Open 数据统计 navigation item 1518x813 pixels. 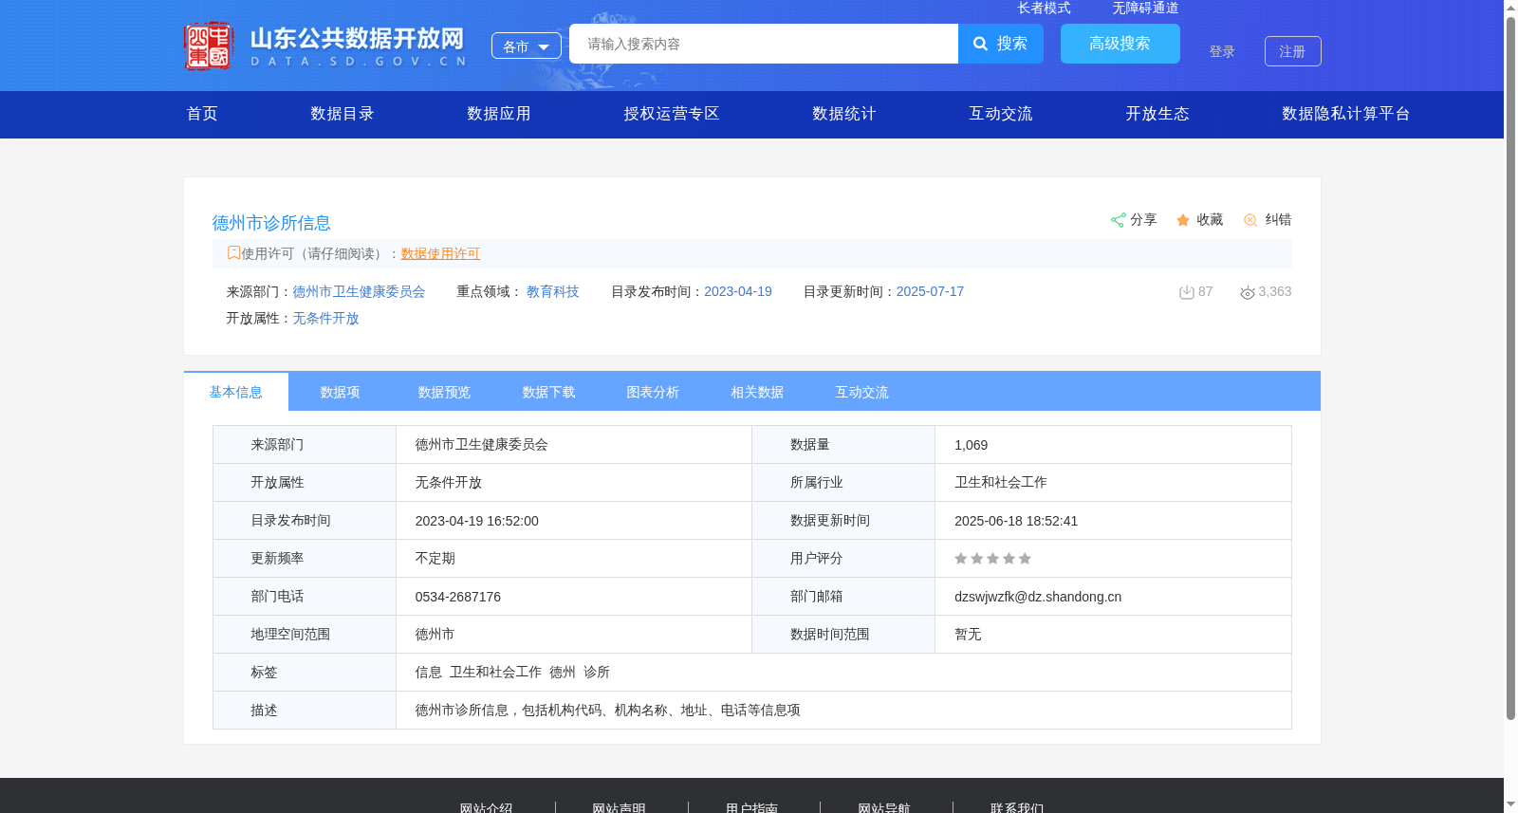844,114
